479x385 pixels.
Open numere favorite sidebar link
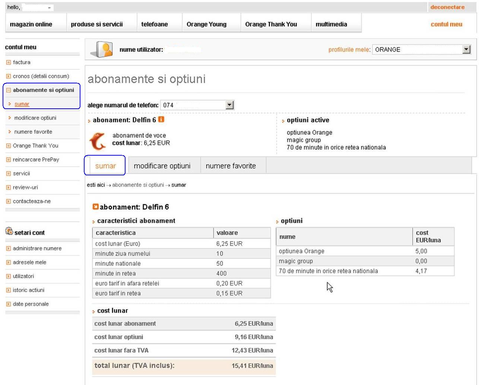pyautogui.click(x=33, y=132)
